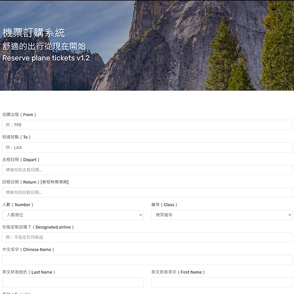Click the 到達地點 (To) label
The image size is (294, 294).
tap(17, 137)
